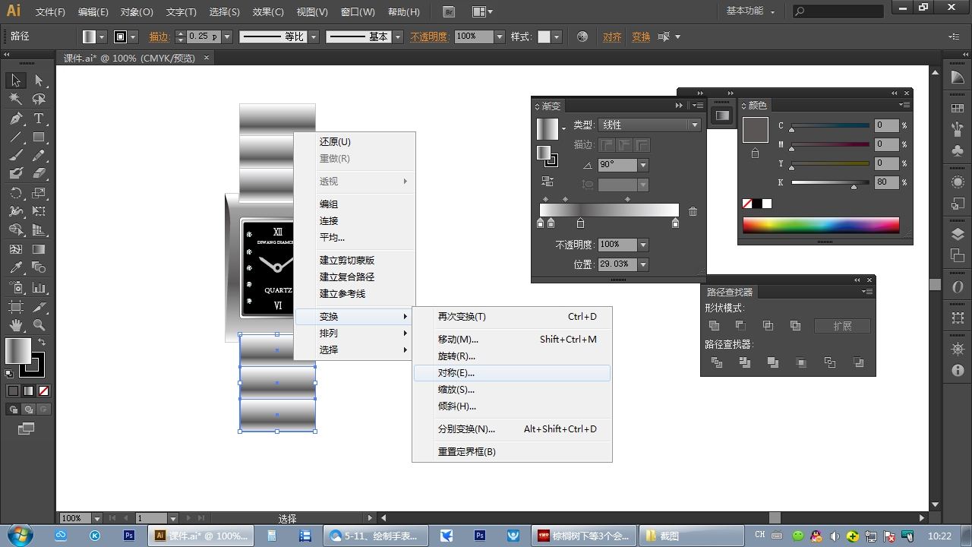Click the CMYK color spectrum bar
This screenshot has width=972, height=547.
click(x=821, y=226)
